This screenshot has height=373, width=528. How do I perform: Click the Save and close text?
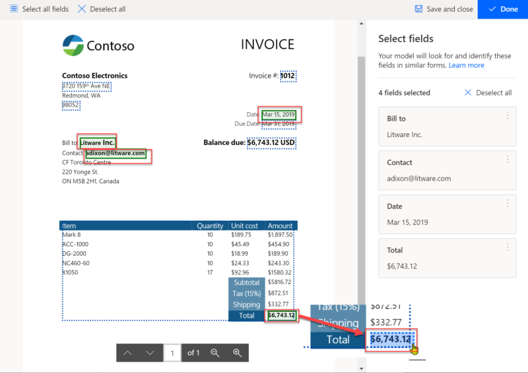pyautogui.click(x=450, y=9)
